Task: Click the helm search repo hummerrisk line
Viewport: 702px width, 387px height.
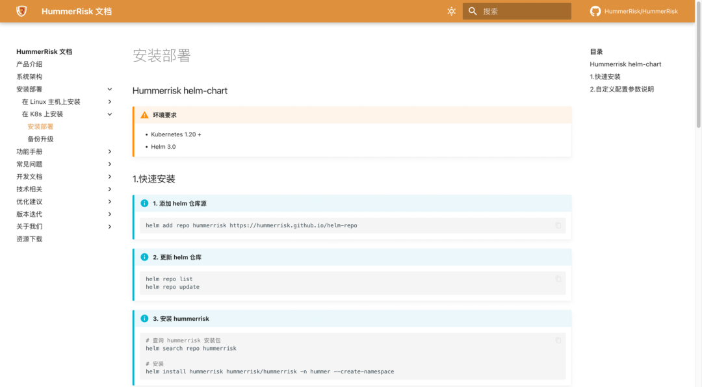Action: [191, 349]
